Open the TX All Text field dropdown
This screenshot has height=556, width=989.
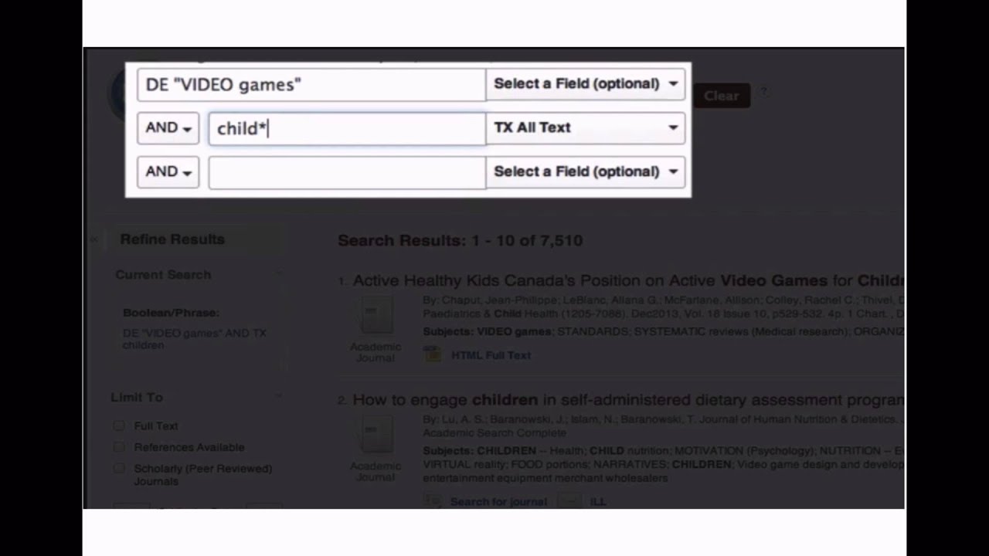[x=586, y=128]
